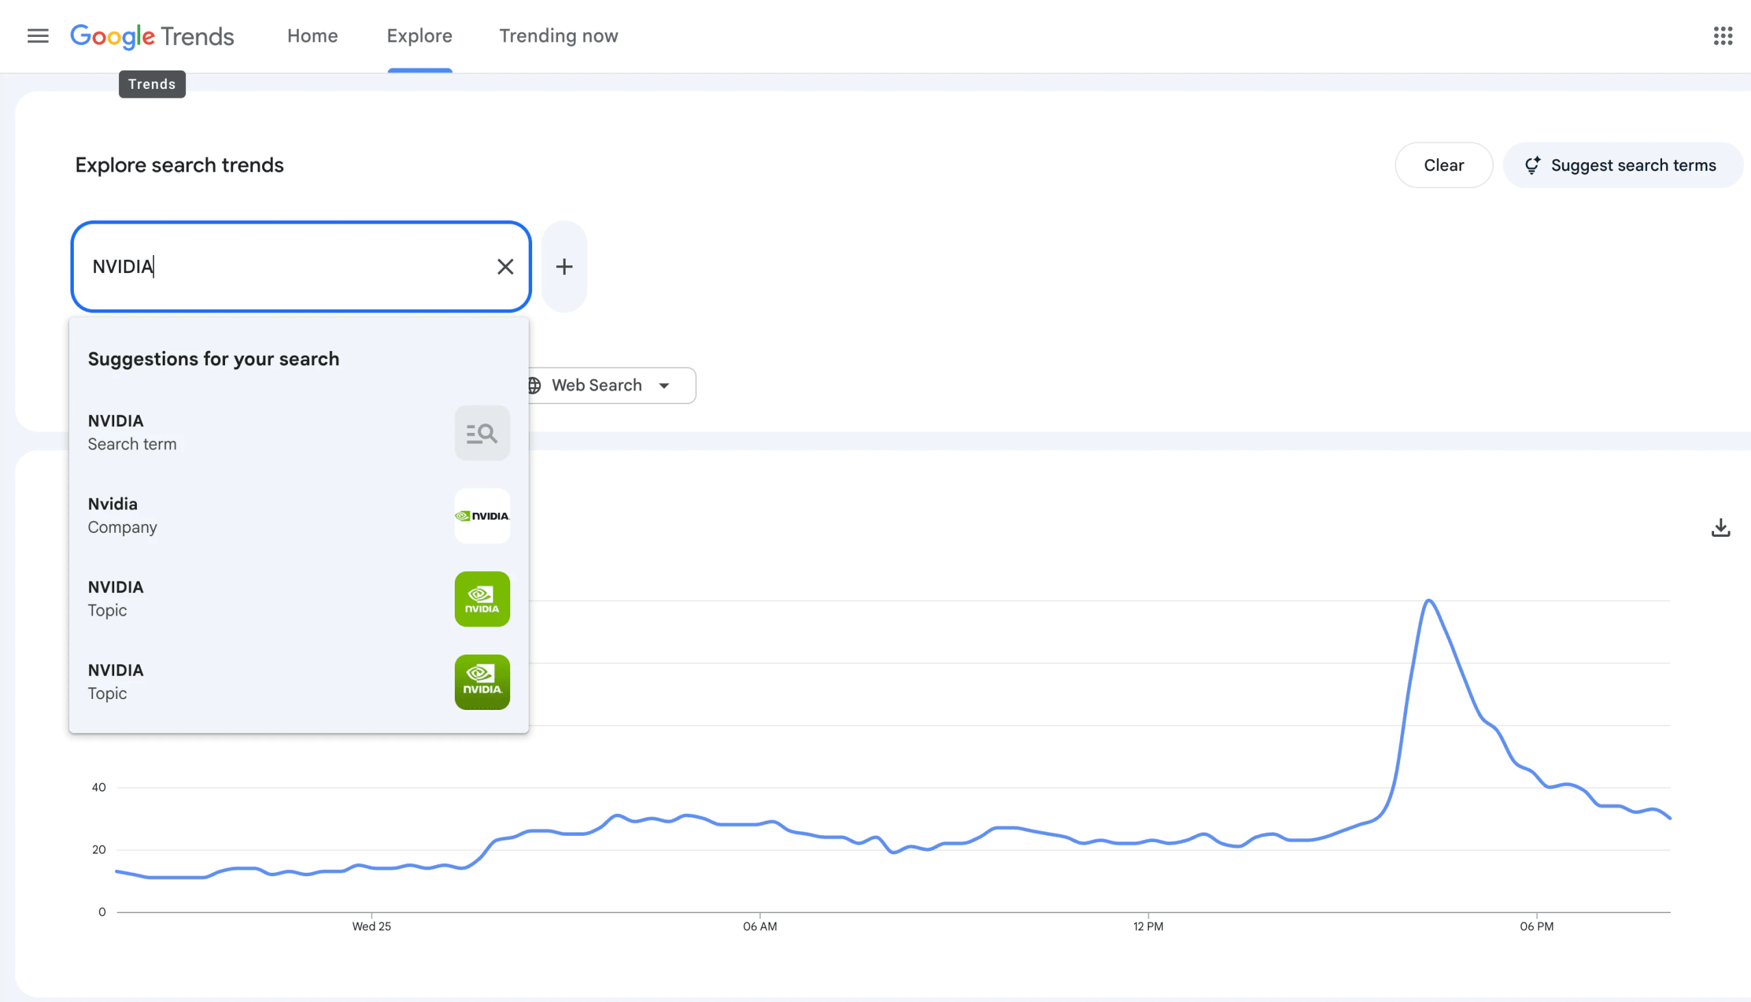Open the navigation hamburger menu
Viewport: 1751px width, 1002px height.
pyautogui.click(x=38, y=36)
